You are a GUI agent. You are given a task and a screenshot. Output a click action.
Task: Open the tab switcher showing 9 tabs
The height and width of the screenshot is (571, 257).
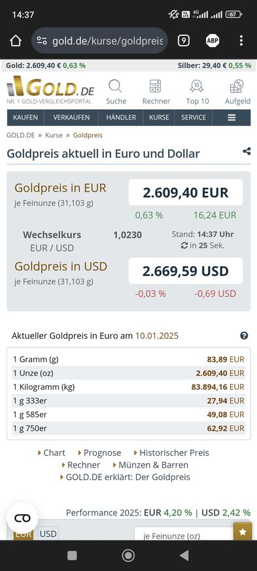[x=184, y=41]
